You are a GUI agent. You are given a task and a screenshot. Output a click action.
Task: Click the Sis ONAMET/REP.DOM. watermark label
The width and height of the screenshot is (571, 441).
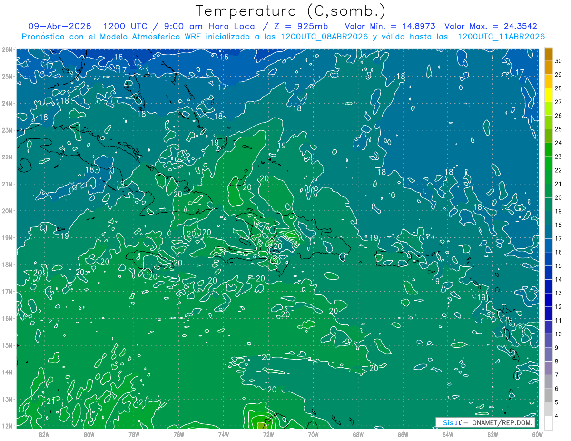coord(485,422)
